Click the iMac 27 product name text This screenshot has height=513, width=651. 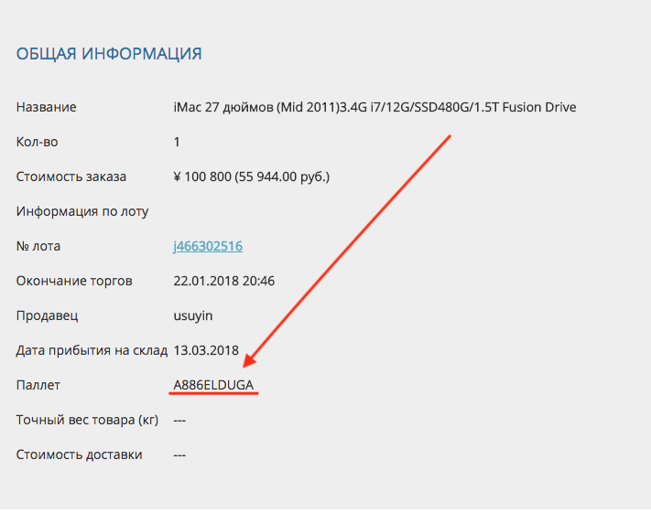[374, 107]
